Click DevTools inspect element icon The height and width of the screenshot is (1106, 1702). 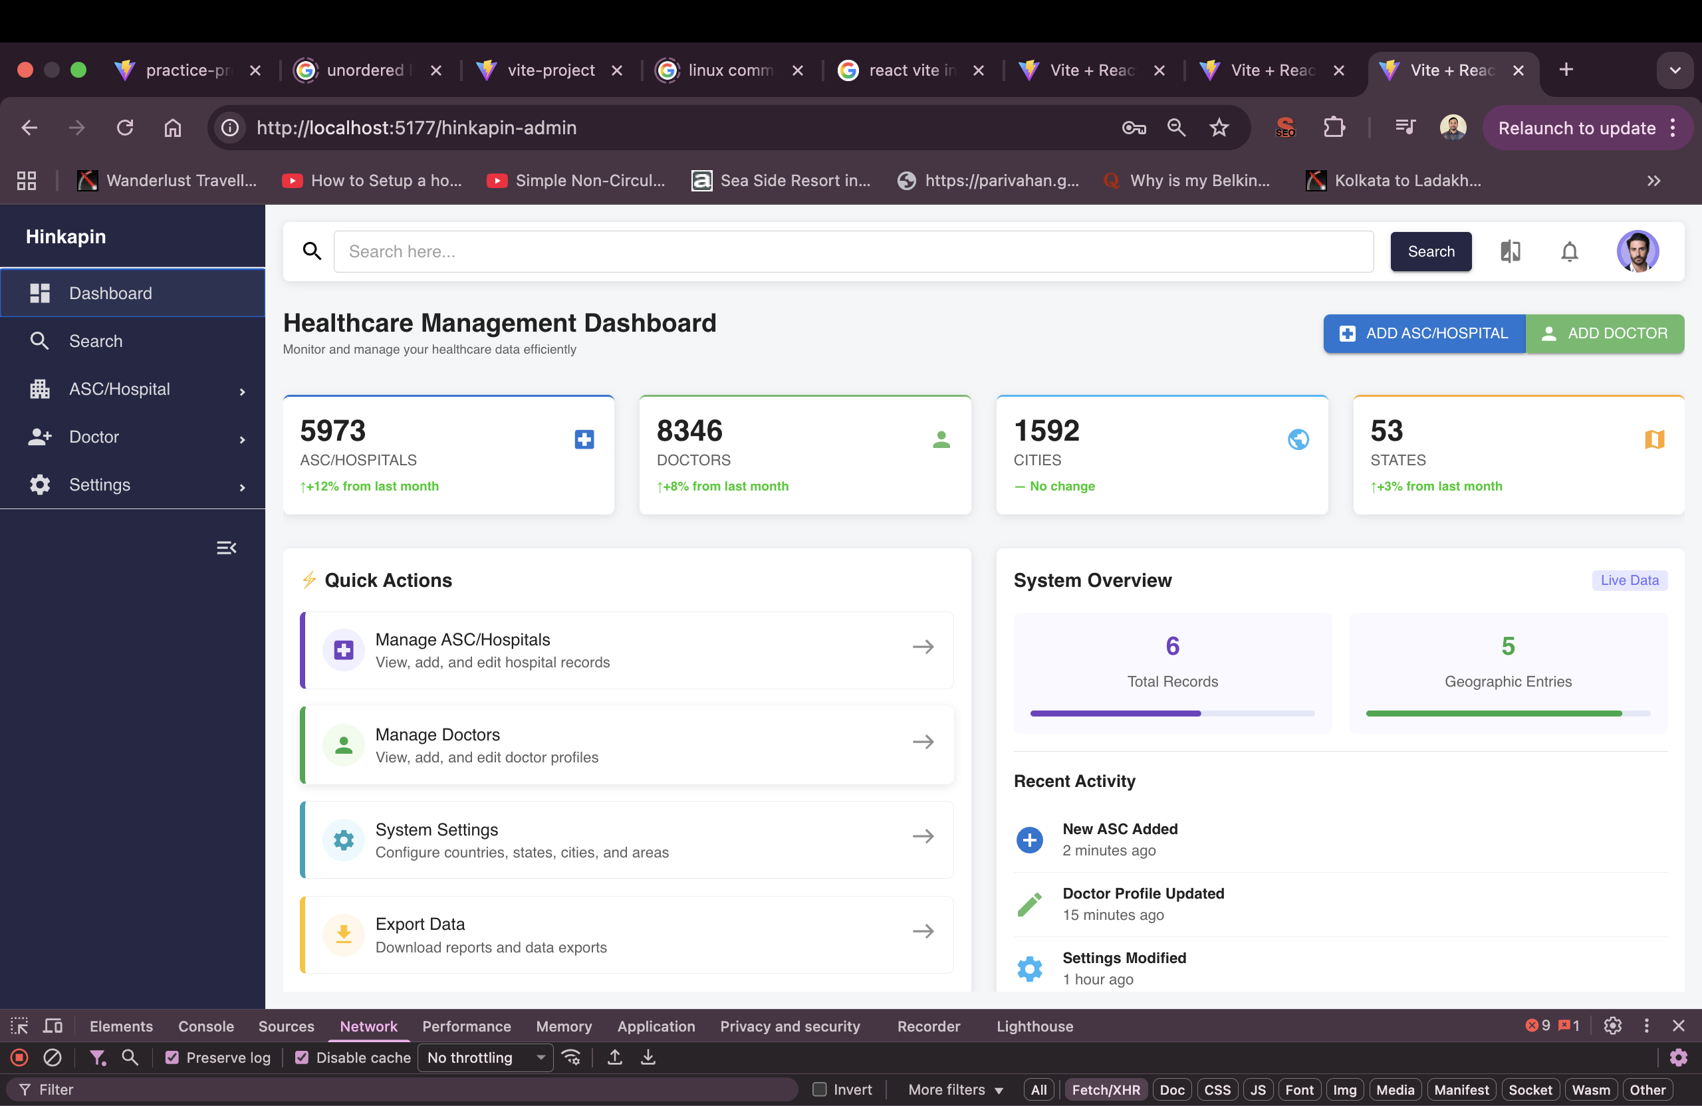tap(19, 1026)
